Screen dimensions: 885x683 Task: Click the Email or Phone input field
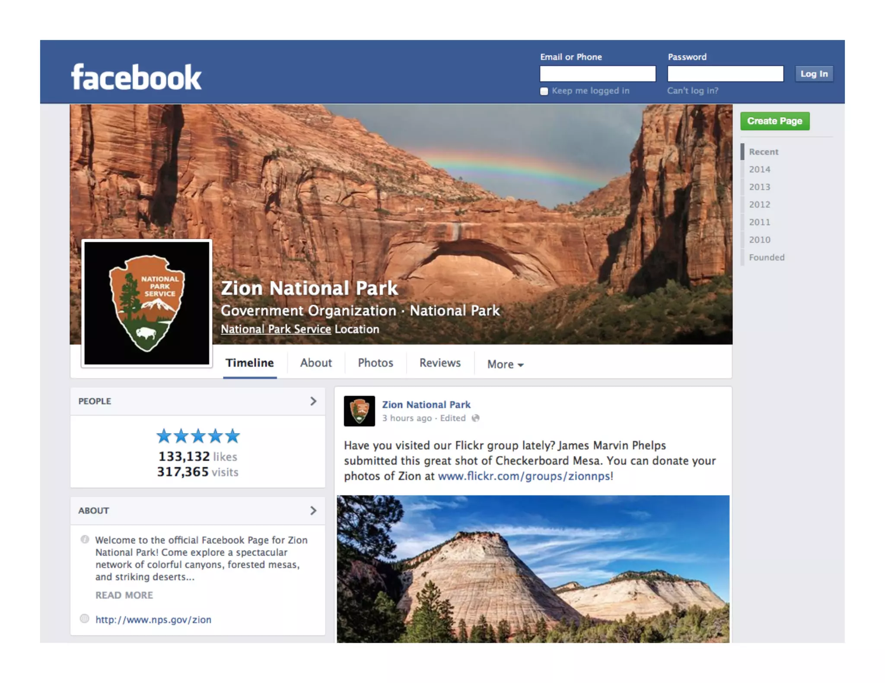pos(598,74)
